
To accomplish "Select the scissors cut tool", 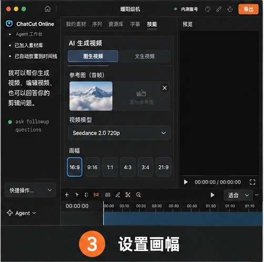I will [128, 195].
